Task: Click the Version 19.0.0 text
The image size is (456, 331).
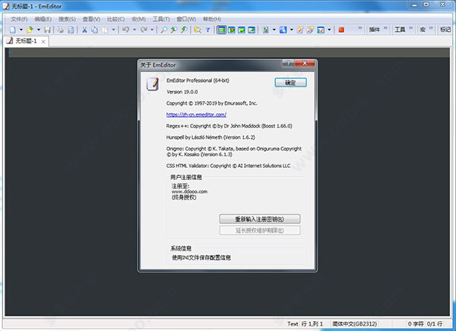Action: tap(182, 92)
